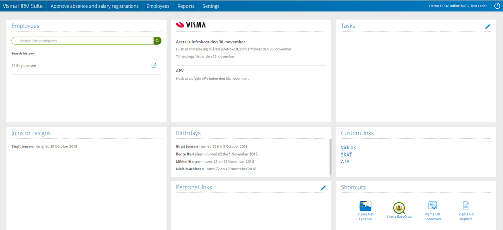Select Niels Mathiesen turns 72 birthday row
The height and width of the screenshot is (230, 503).
coord(216,169)
